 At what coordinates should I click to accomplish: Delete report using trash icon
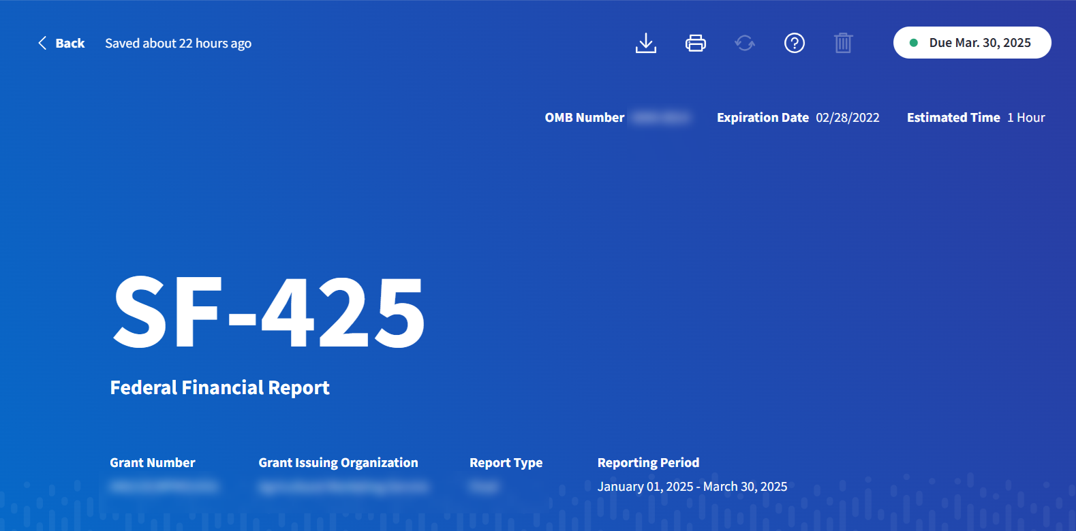tap(843, 43)
